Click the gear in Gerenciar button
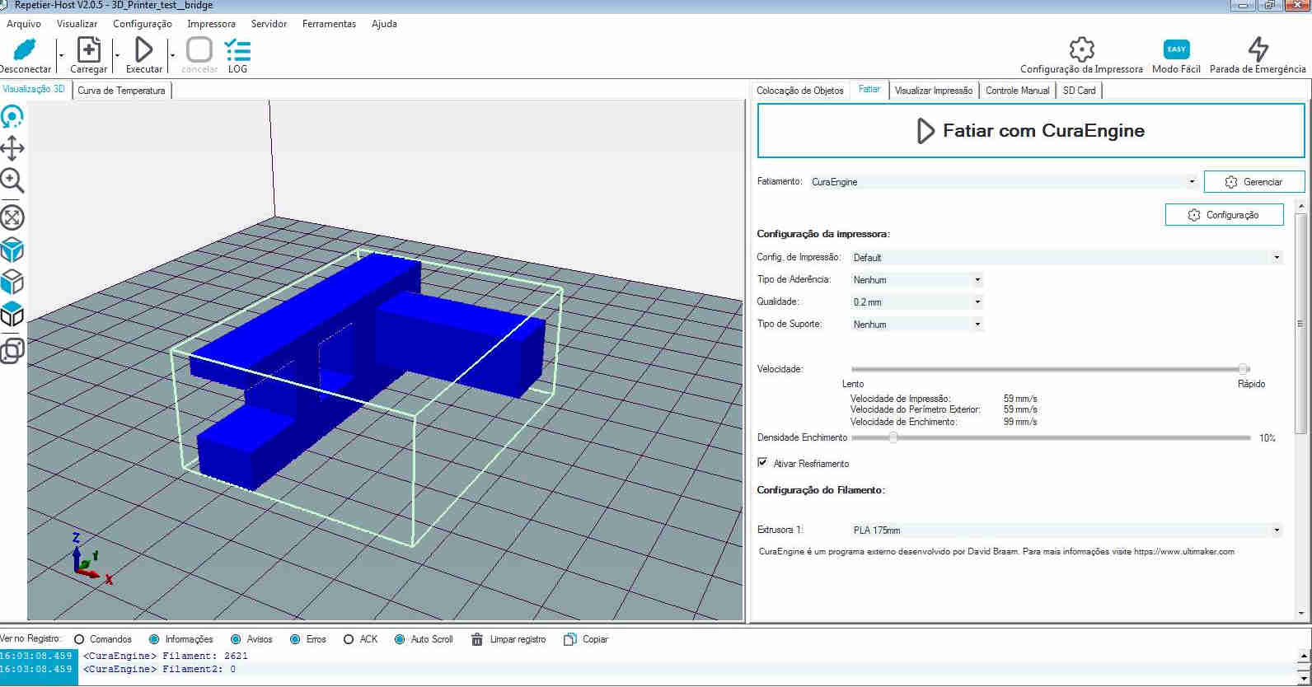Viewport: 1312px width, 687px height. (1231, 182)
